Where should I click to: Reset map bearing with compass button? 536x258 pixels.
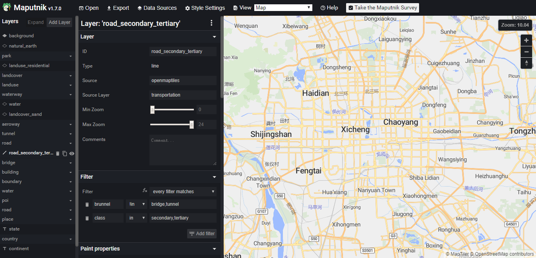coord(527,63)
